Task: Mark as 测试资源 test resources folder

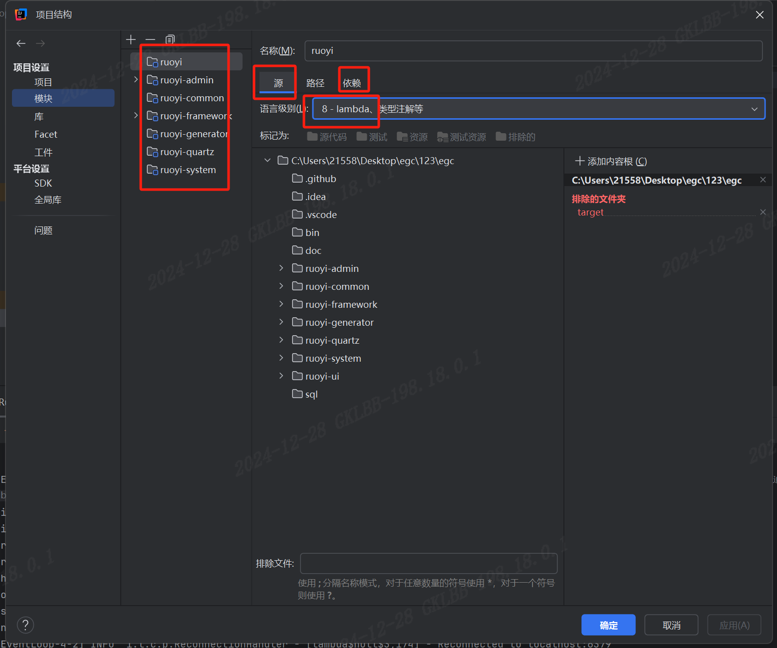Action: (462, 137)
